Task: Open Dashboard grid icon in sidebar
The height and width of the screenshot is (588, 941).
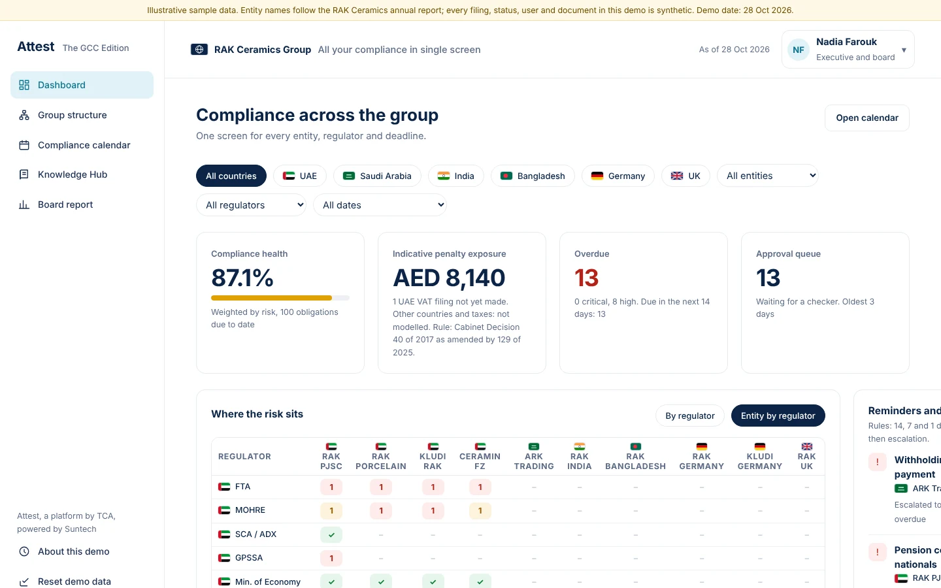Action: coord(24,85)
